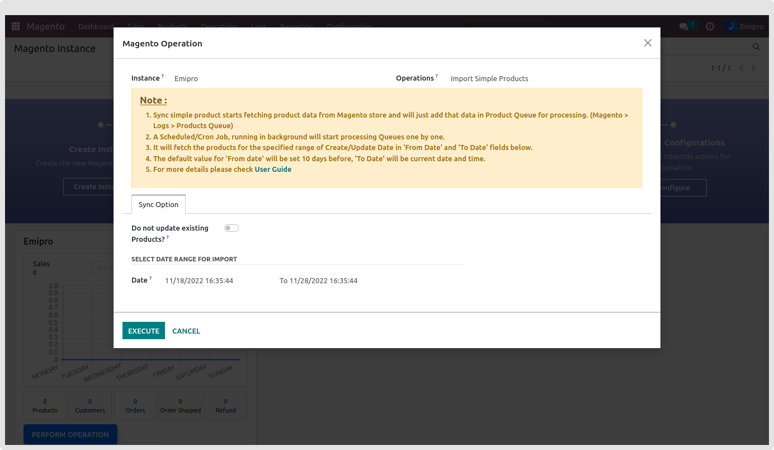Click the Perform Operation button
Screen dimensions: 774x450
(x=70, y=434)
